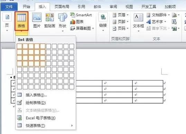Open the 文本框 text box menu
The width and height of the screenshot is (186, 134).
pos(138,22)
